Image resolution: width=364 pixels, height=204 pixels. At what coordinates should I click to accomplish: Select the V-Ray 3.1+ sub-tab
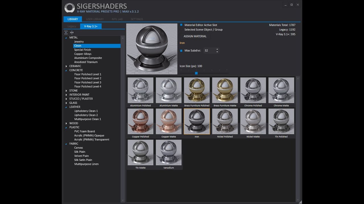tap(91, 26)
